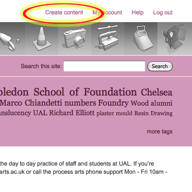This screenshot has width=192, height=192.
Task: Select the plaster mould tag
Action: click(x=114, y=113)
